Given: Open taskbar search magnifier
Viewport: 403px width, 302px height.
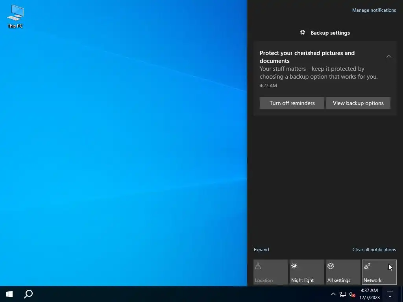Looking at the screenshot, I should point(28,294).
